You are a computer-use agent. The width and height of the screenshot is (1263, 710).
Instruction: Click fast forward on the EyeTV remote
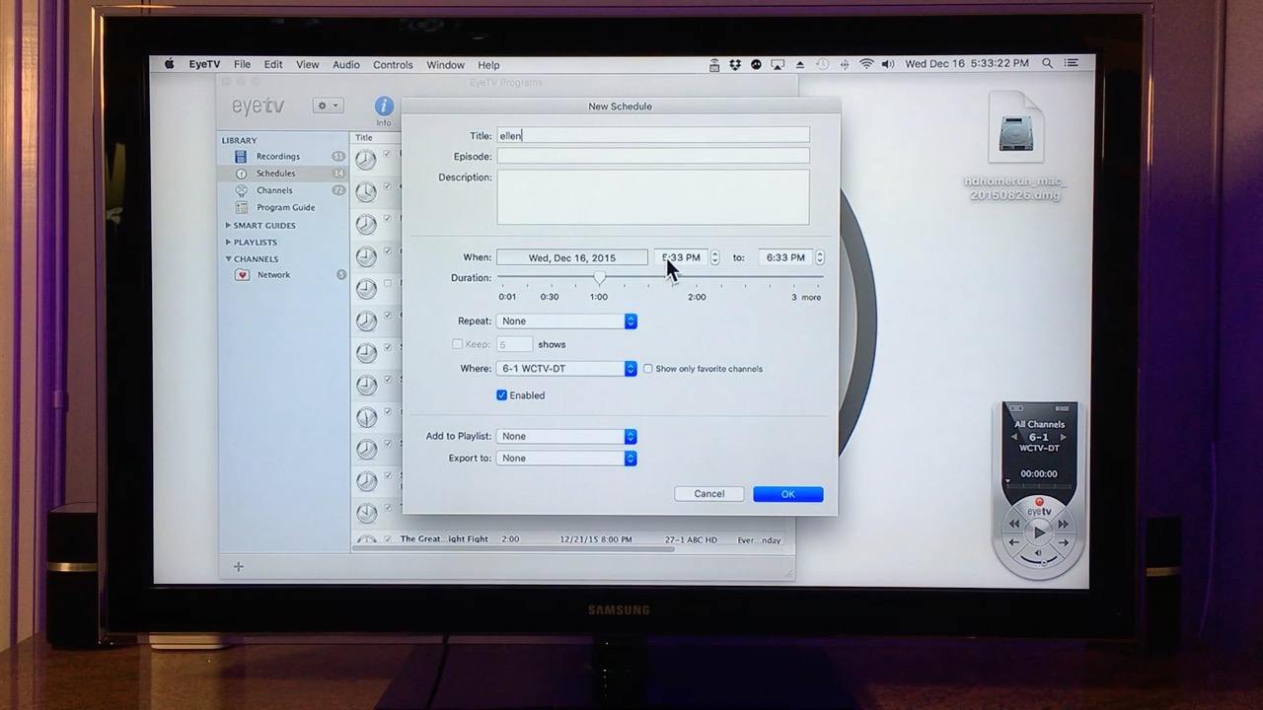(x=1064, y=524)
